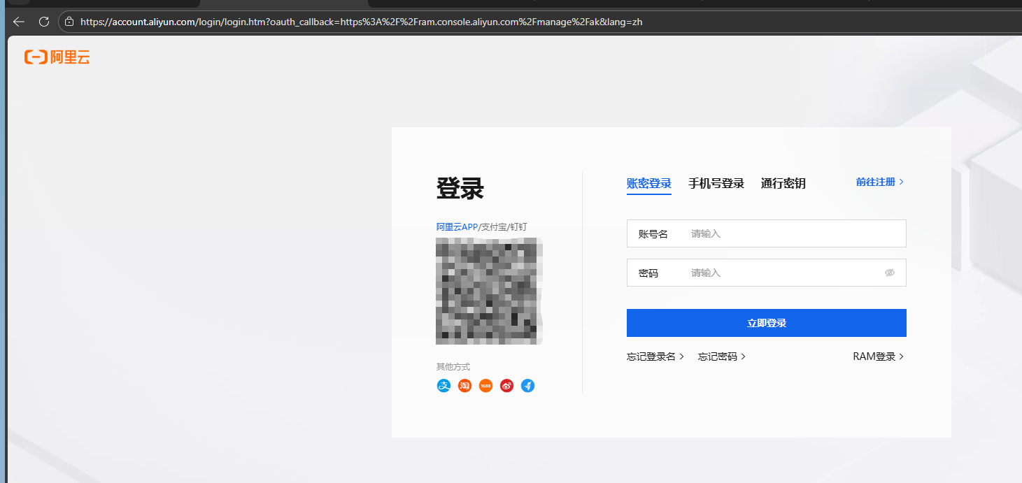Viewport: 1022px width, 483px height.
Task: Open the 阿里云APP link
Action: click(x=455, y=226)
